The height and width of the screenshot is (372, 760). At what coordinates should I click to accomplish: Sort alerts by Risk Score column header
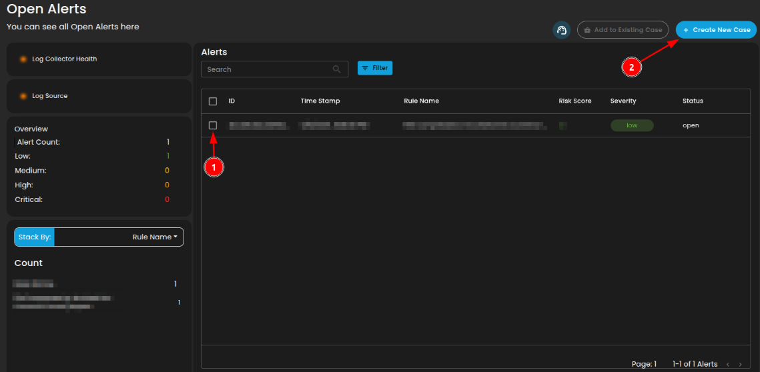click(x=575, y=101)
